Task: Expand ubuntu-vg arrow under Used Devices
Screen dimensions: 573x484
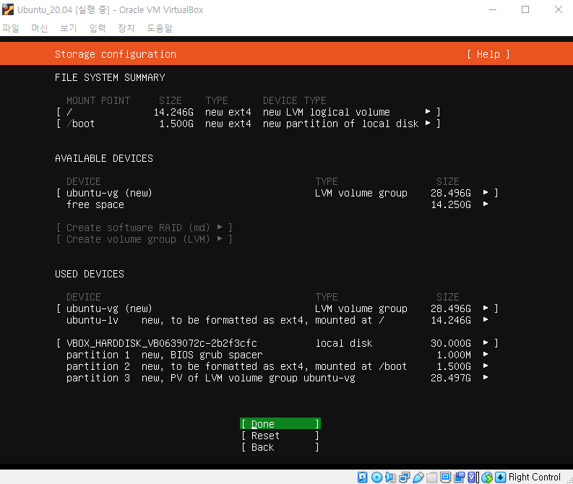Action: coord(486,308)
